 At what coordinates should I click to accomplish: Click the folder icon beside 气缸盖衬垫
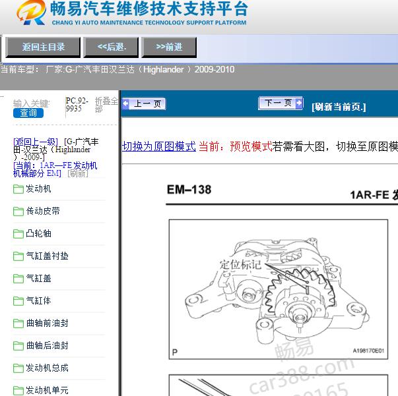18,256
